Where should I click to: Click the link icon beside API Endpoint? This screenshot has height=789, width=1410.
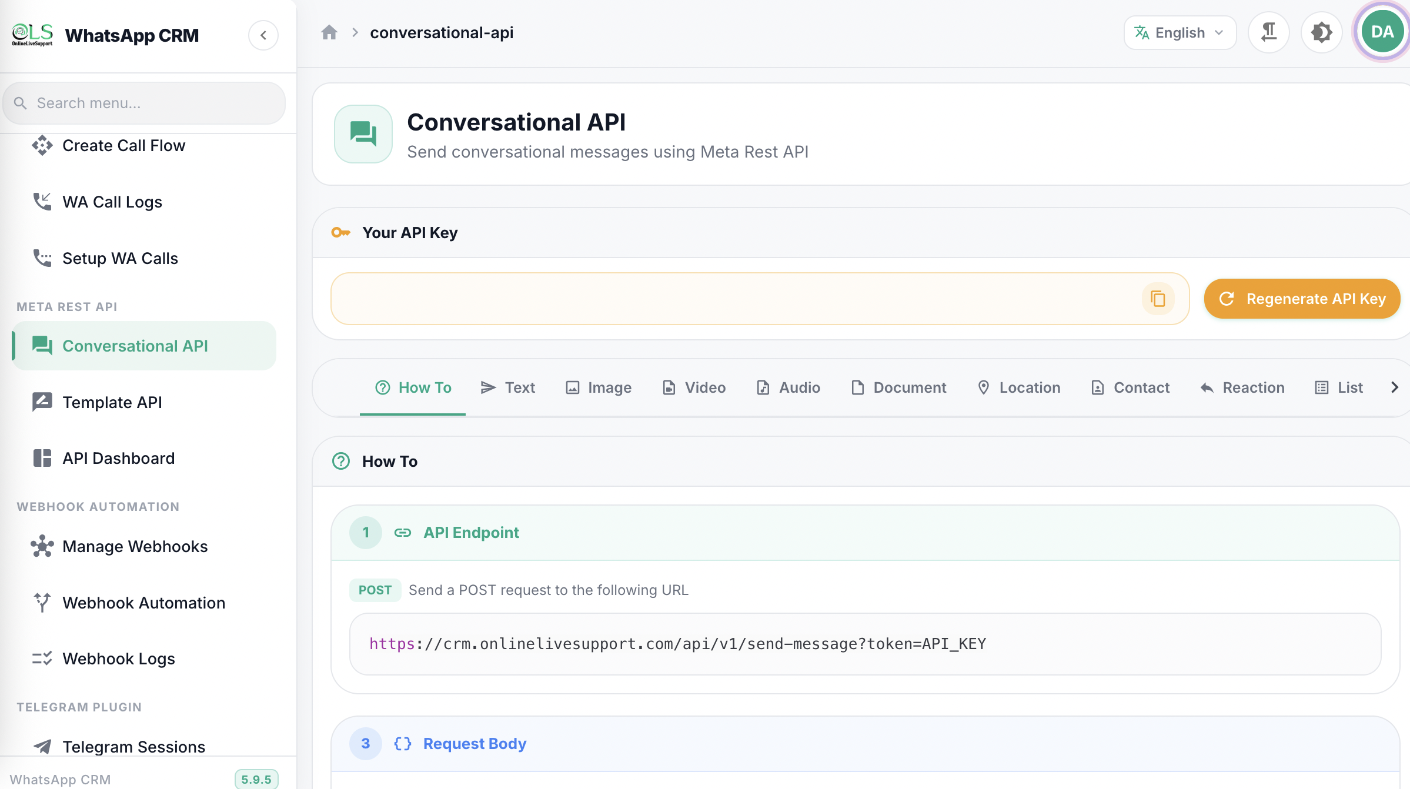pyautogui.click(x=403, y=533)
